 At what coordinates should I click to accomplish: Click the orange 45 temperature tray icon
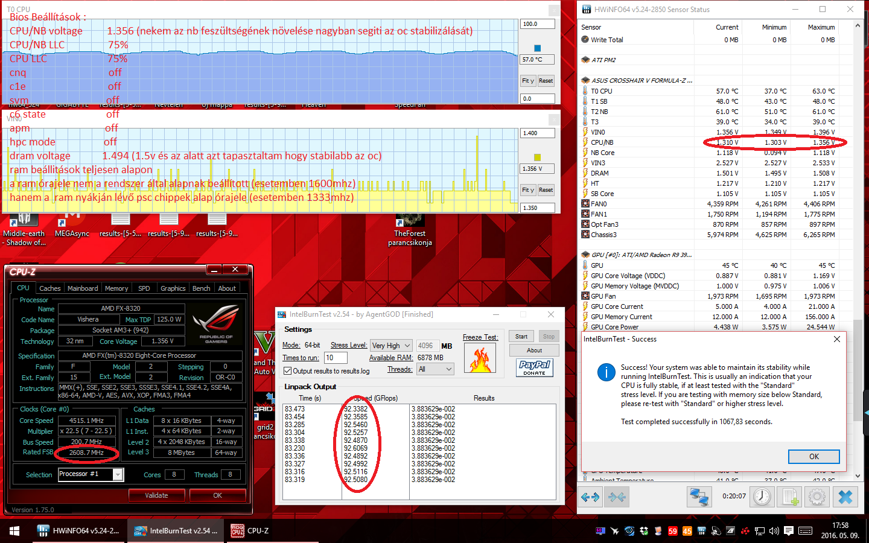pyautogui.click(x=687, y=531)
